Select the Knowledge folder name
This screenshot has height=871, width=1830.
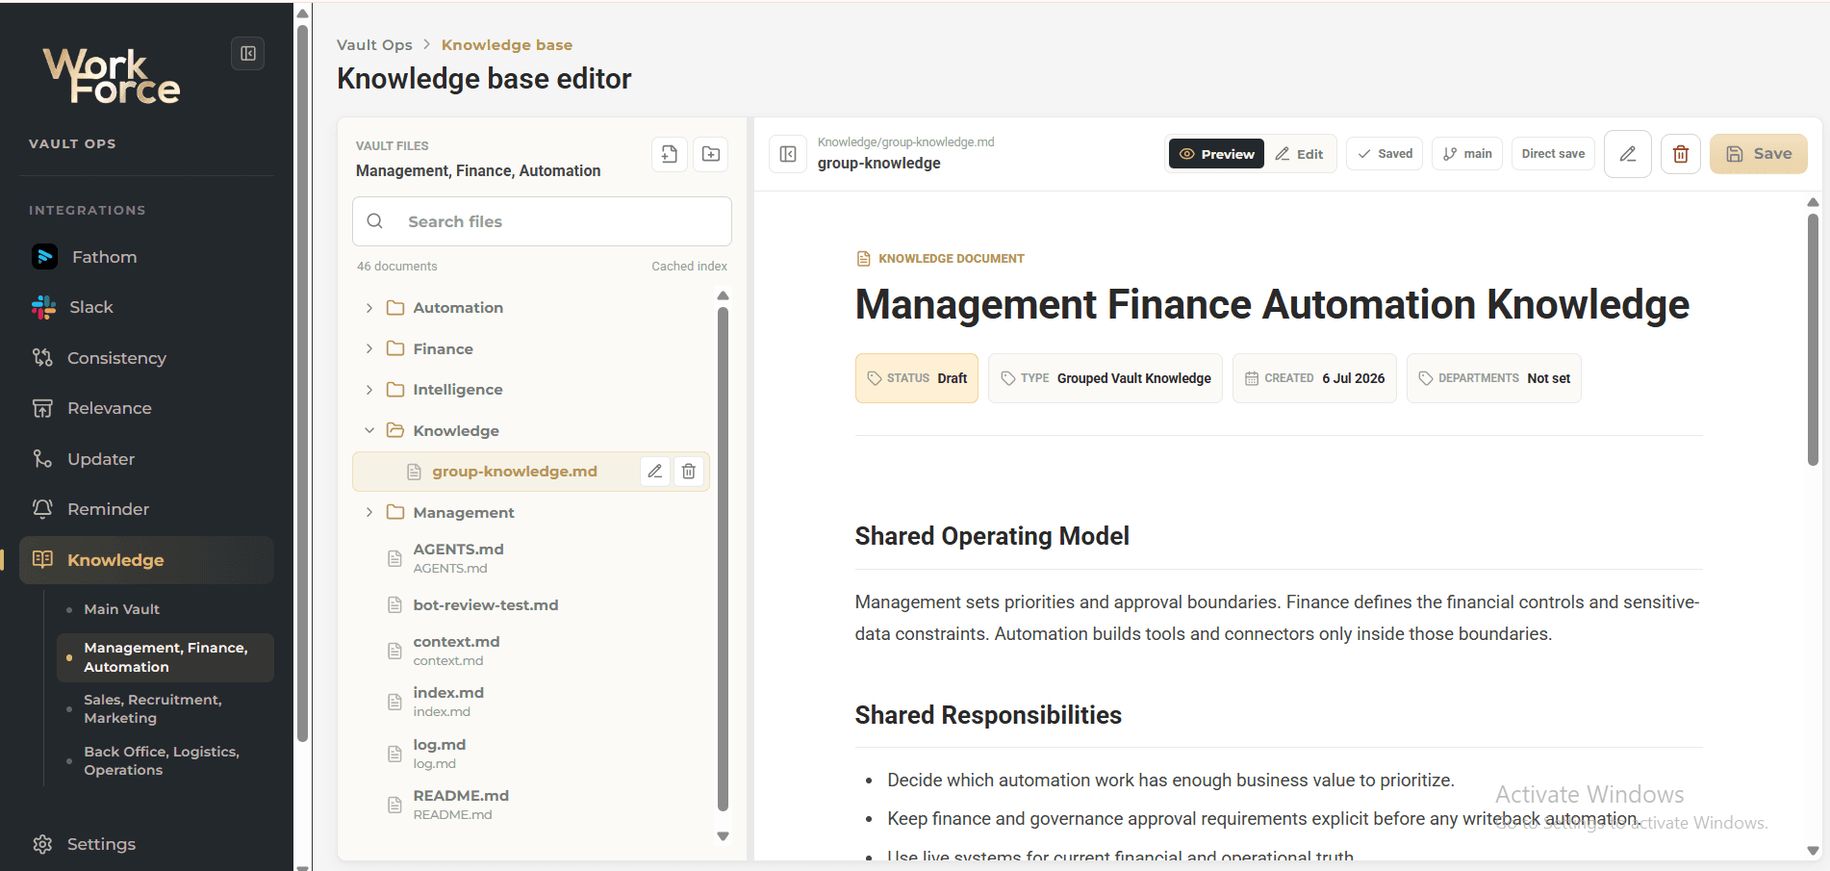[456, 430]
